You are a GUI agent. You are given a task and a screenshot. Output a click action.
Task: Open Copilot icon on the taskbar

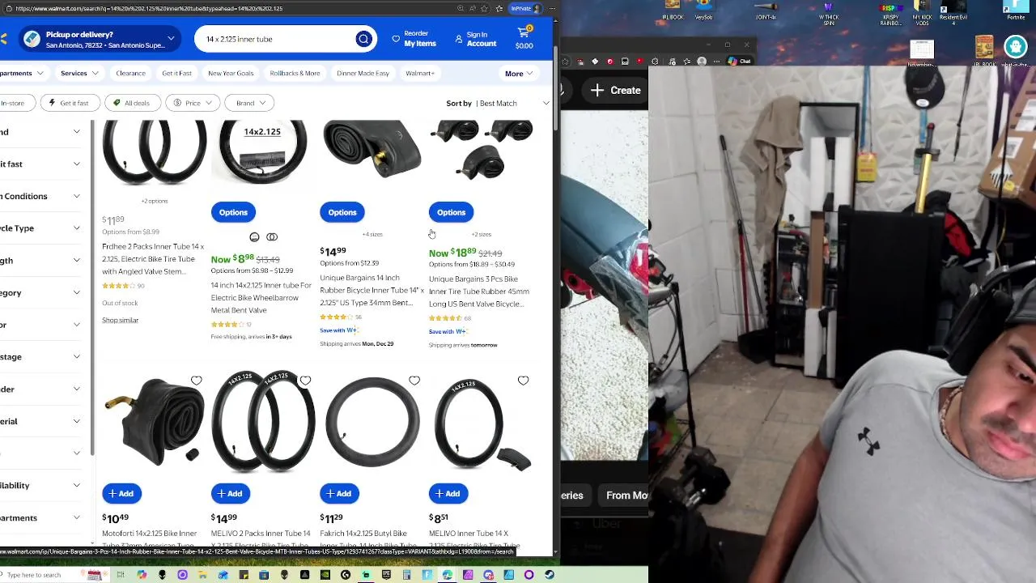pos(142,575)
